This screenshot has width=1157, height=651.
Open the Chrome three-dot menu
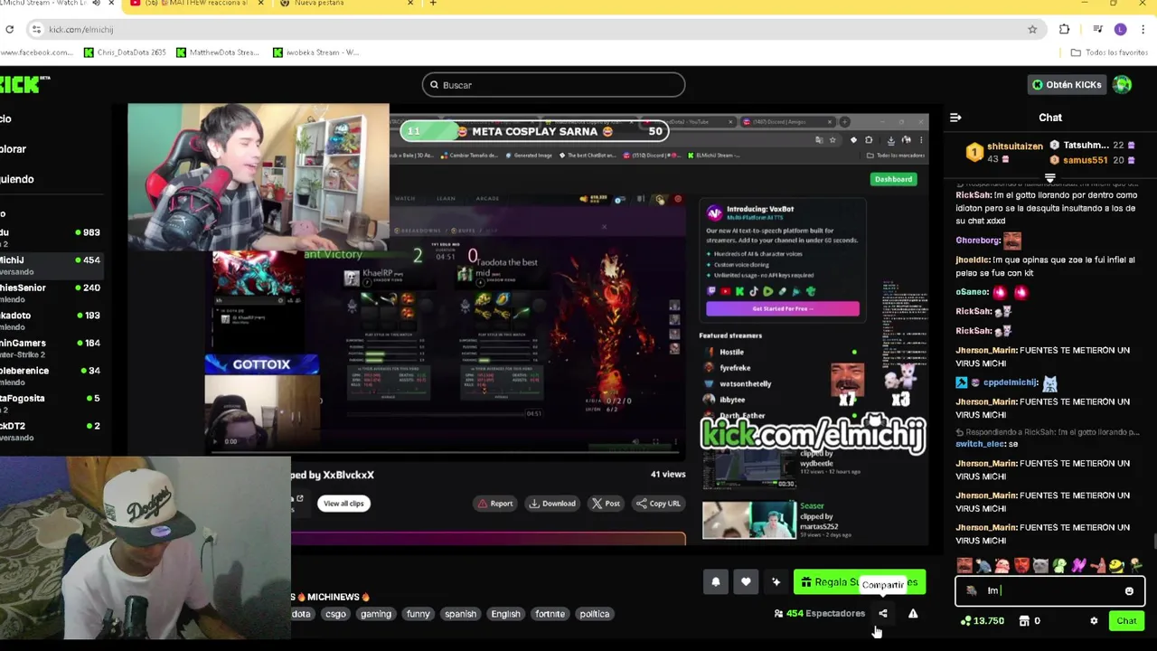point(1143,30)
